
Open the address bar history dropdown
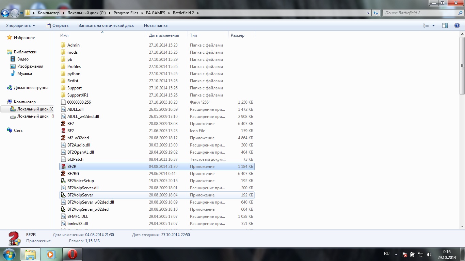tap(368, 13)
